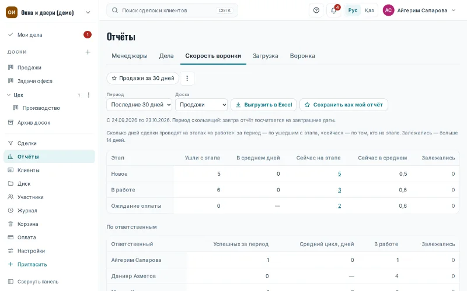Click the Отчёты chart icon
467x291 pixels.
(x=11, y=157)
